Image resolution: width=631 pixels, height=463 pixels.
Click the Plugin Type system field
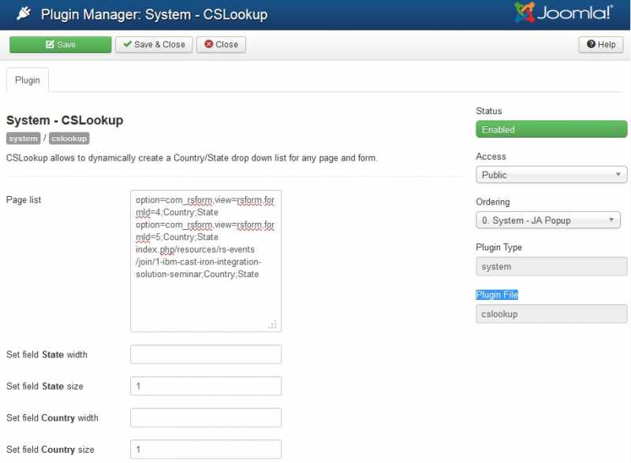pos(551,267)
